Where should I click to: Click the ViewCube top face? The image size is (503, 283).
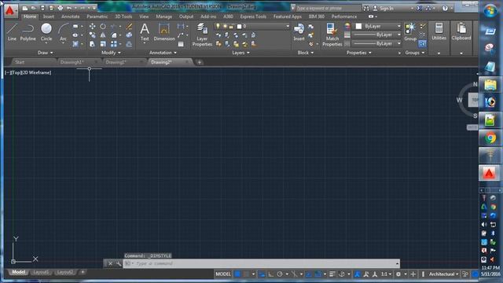tap(474, 100)
